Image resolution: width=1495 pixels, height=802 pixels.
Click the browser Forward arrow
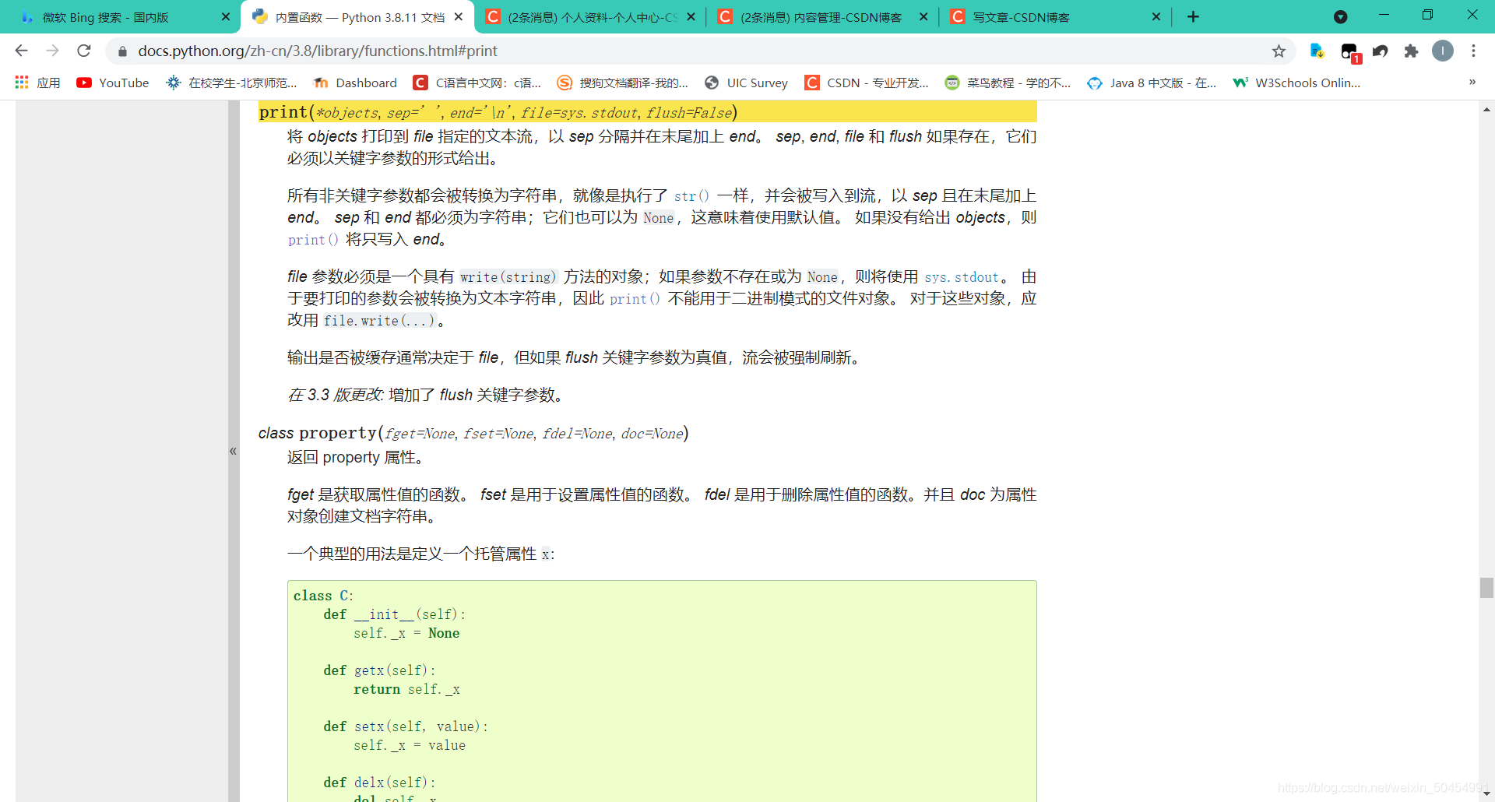52,51
